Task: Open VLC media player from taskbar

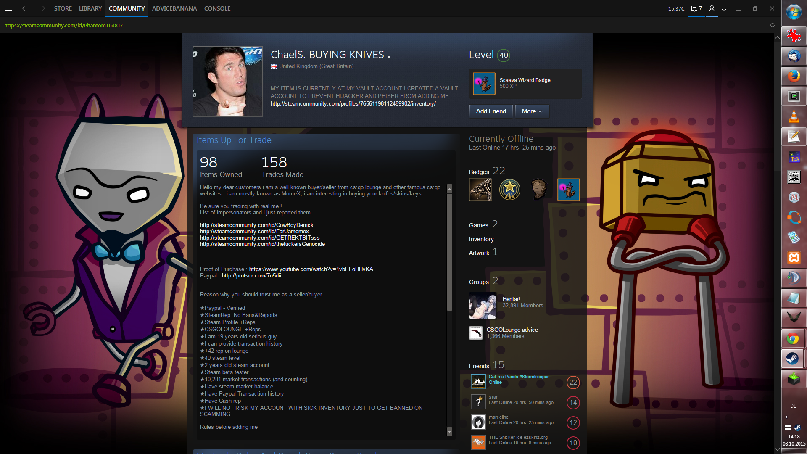Action: (x=794, y=116)
